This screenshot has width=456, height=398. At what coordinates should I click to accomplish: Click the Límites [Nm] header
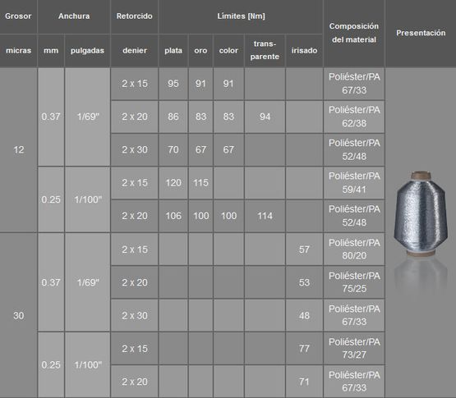[241, 16]
